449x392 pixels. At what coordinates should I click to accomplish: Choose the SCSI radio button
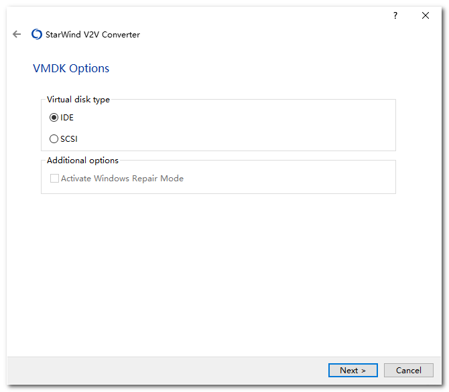click(x=54, y=139)
